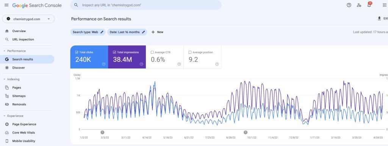Click the Discover asterisk icon
This screenshot has height=146, width=388.
(x=7, y=68)
